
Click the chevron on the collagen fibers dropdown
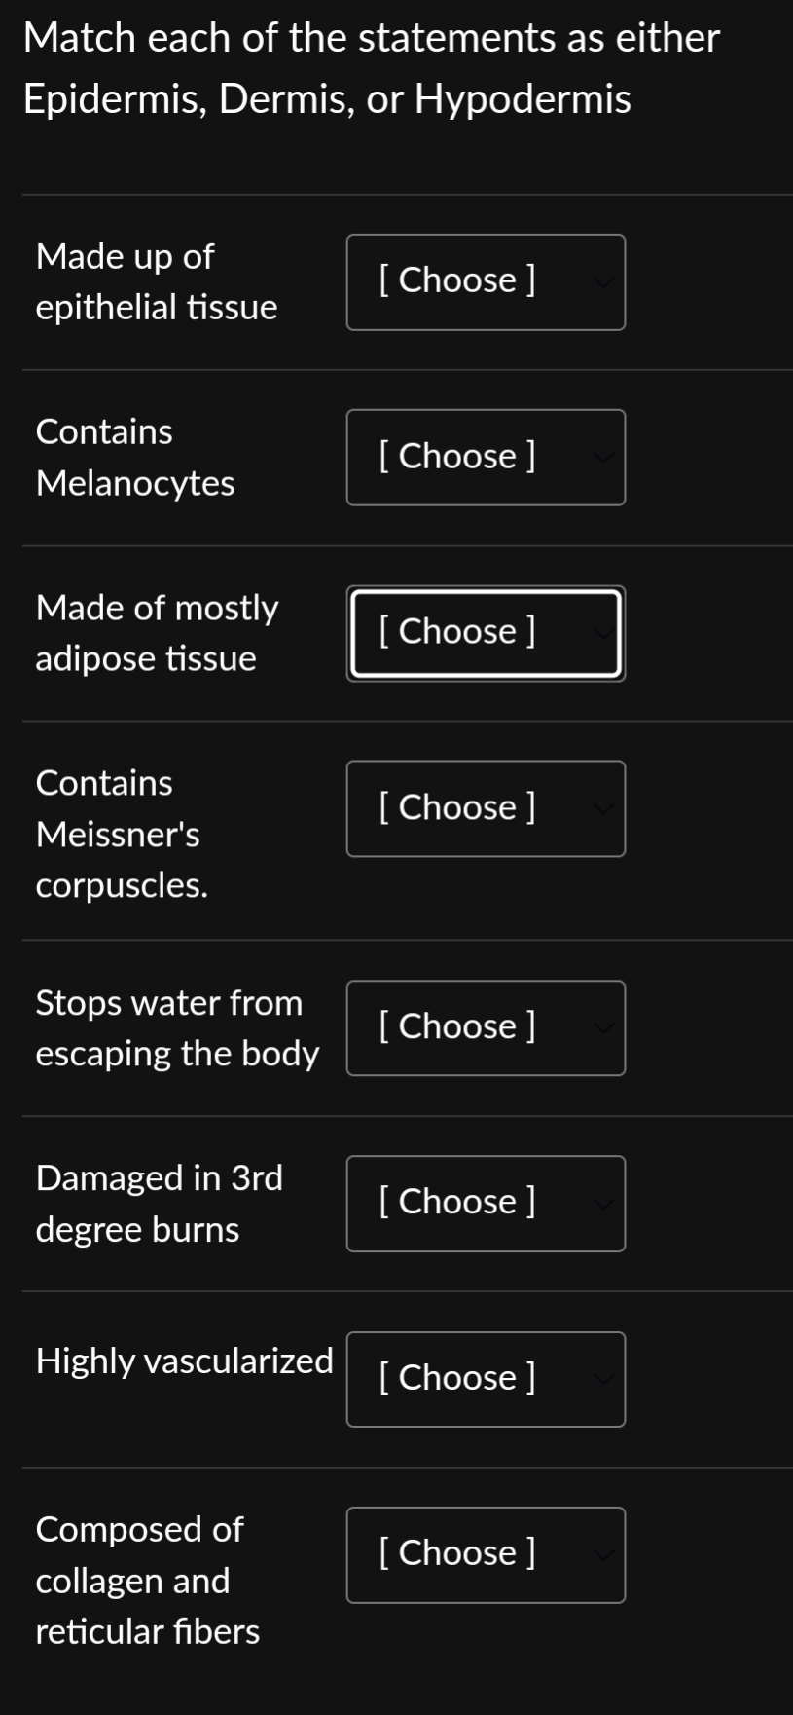tap(602, 1555)
